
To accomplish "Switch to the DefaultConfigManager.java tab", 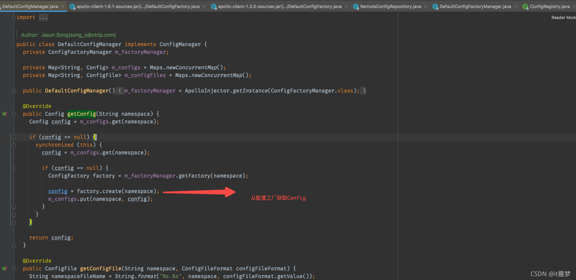I will coord(30,6).
